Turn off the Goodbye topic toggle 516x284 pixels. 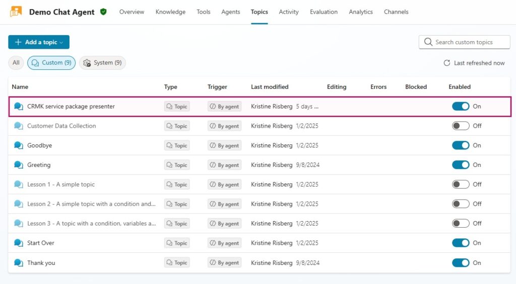pos(461,145)
